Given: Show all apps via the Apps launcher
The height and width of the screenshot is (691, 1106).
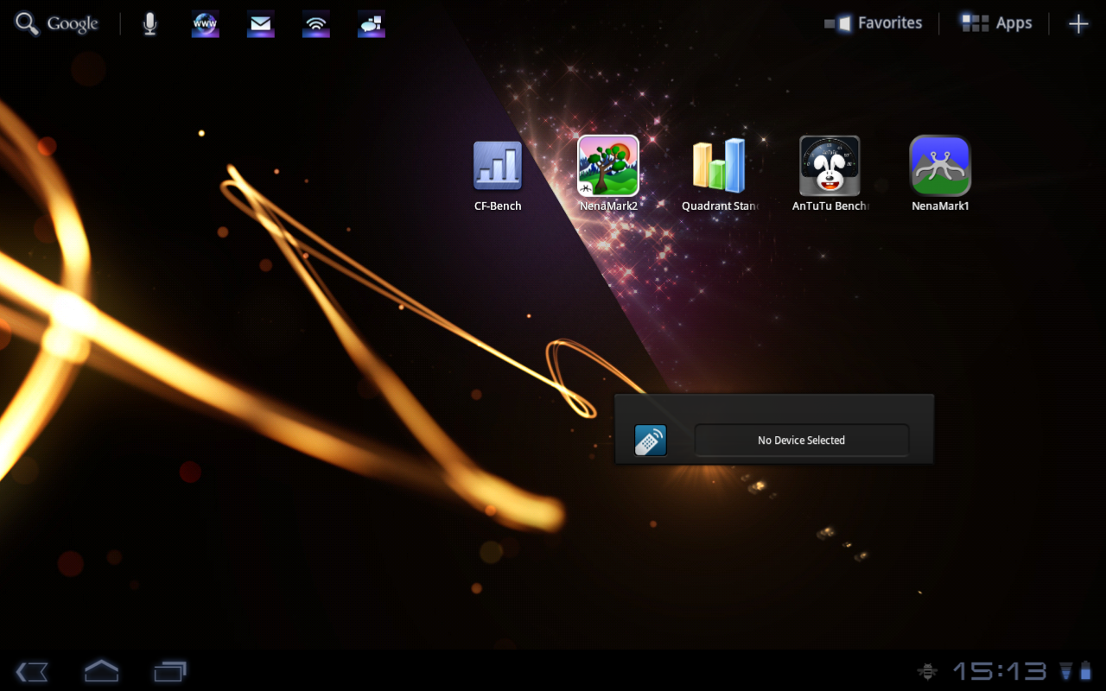Looking at the screenshot, I should tap(995, 23).
